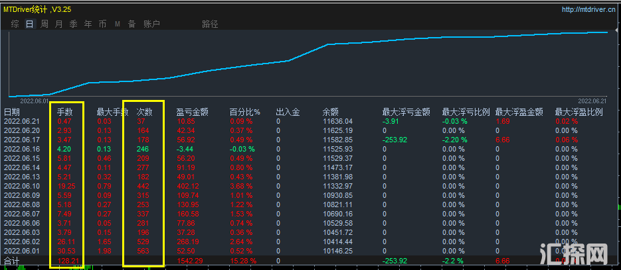The height and width of the screenshot is (270, 621).
Task: Click the 手数 column header
Action: (65, 112)
